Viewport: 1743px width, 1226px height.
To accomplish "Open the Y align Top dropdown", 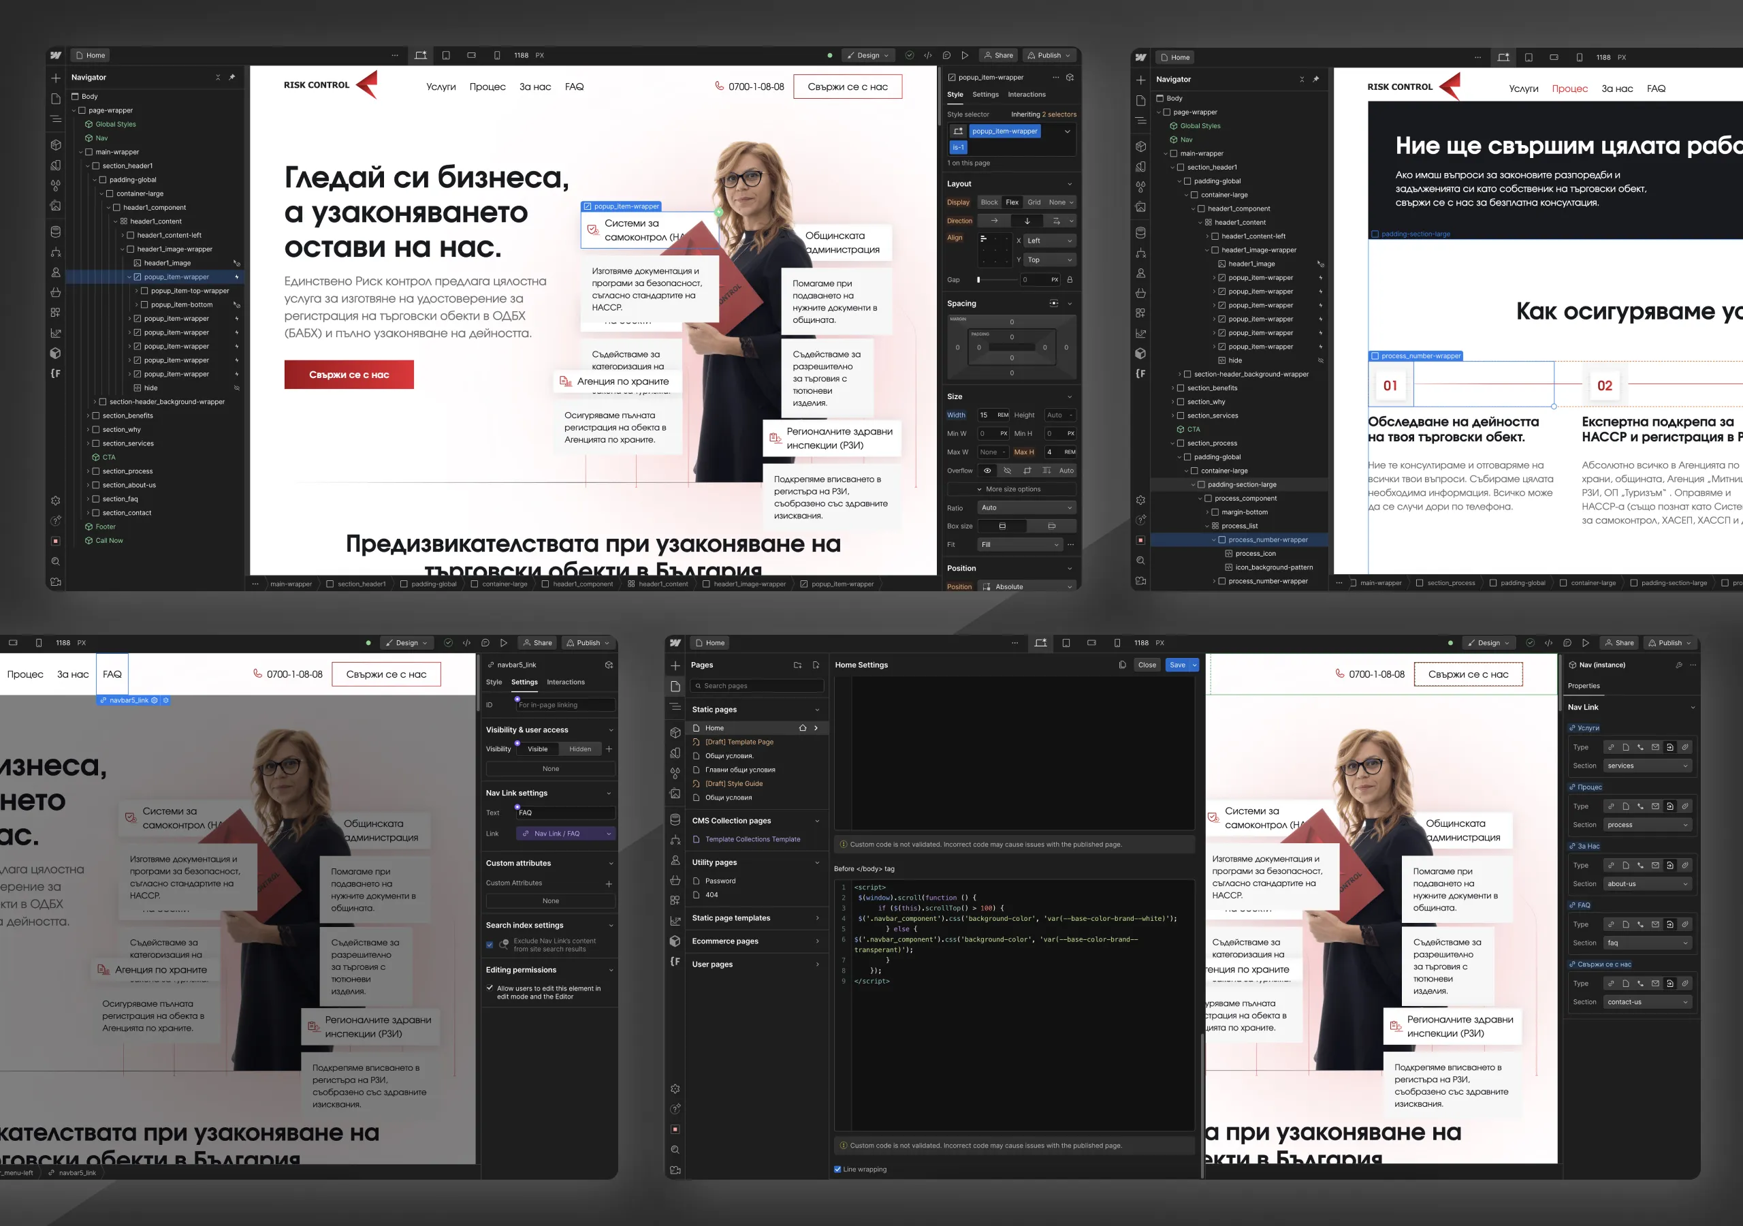I will (1048, 259).
